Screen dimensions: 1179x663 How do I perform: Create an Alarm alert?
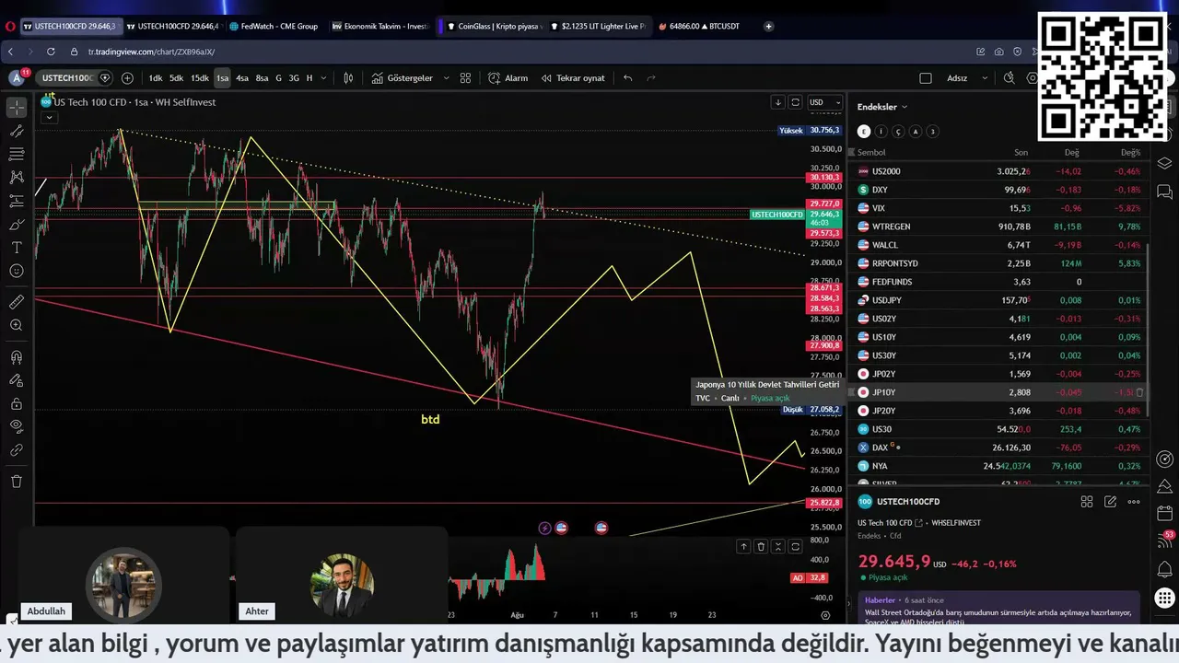point(508,78)
